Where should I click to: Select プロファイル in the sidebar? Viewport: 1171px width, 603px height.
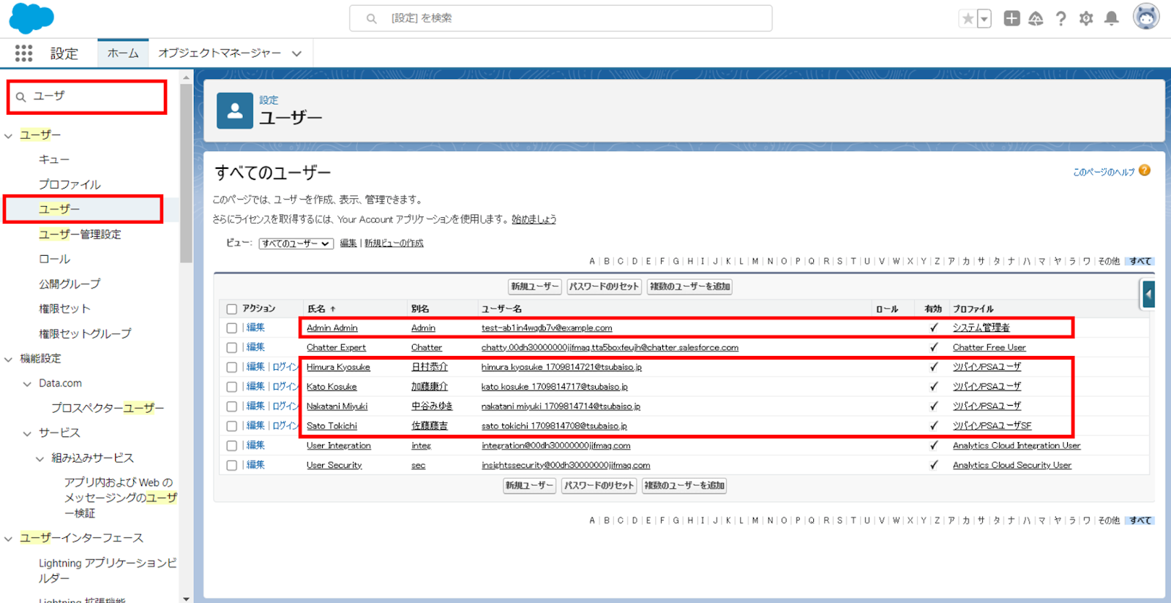tap(70, 184)
